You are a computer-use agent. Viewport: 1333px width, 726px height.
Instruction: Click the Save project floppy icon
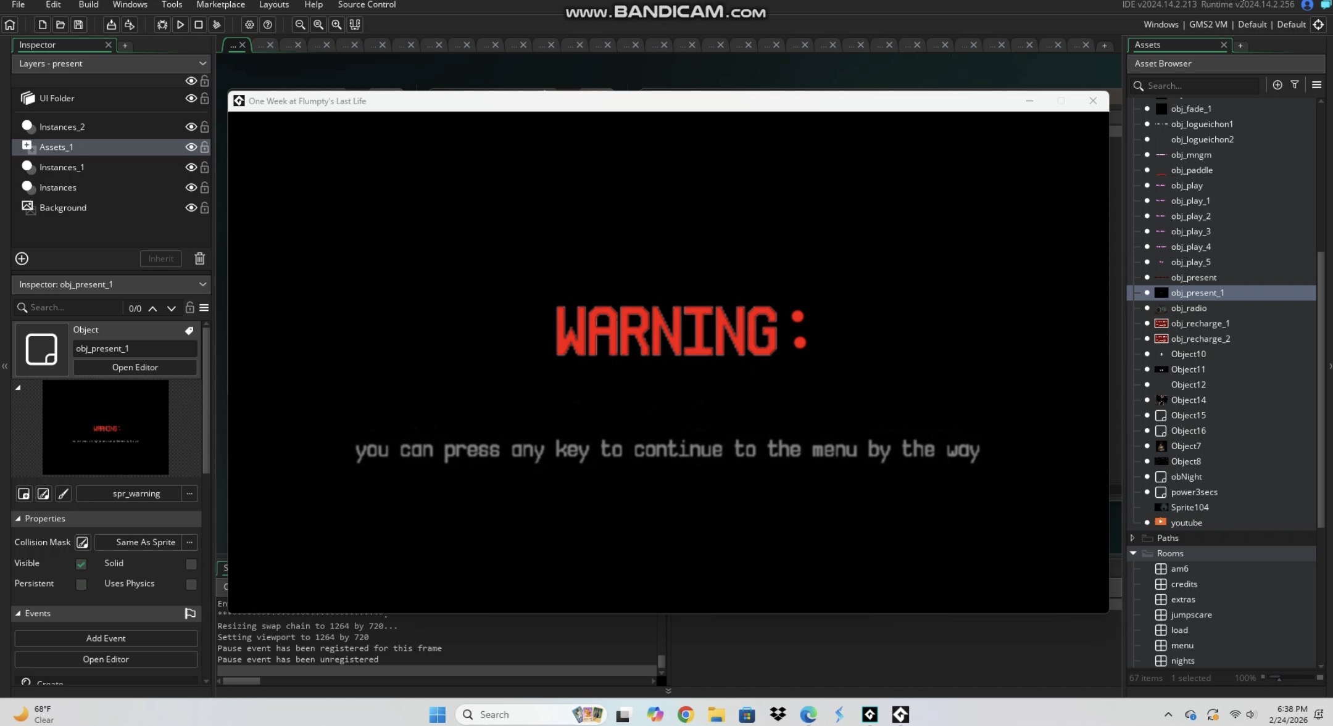pos(78,25)
